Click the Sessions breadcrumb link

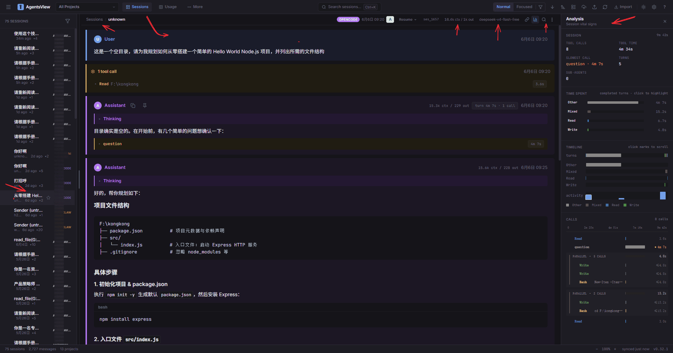(94, 20)
